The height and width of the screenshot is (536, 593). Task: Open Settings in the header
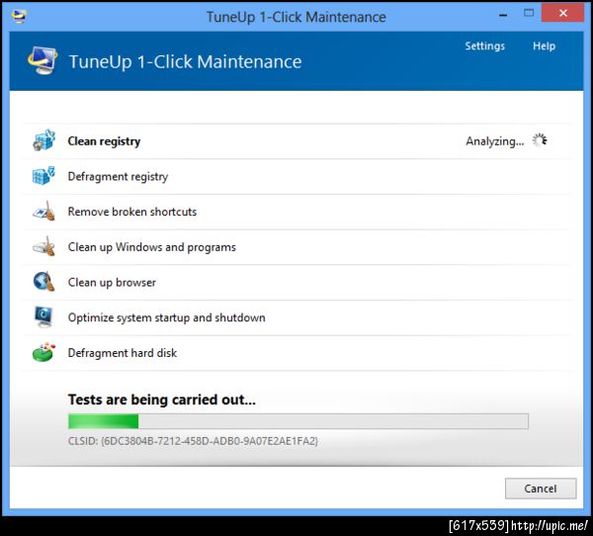(x=485, y=46)
